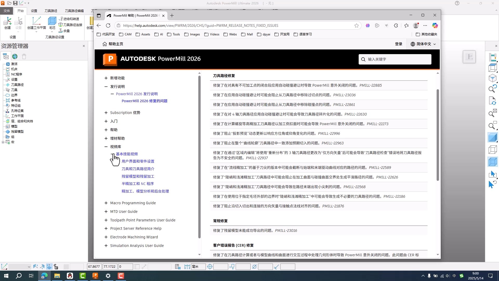This screenshot has height=281, width=499.
Task: Click the calculator icon in status bar
Action: [x=178, y=267]
